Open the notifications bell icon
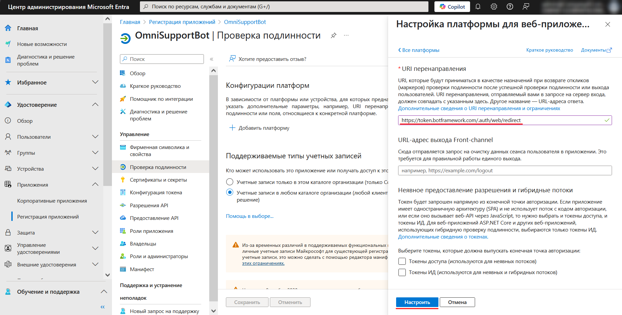622x315 pixels. (478, 7)
